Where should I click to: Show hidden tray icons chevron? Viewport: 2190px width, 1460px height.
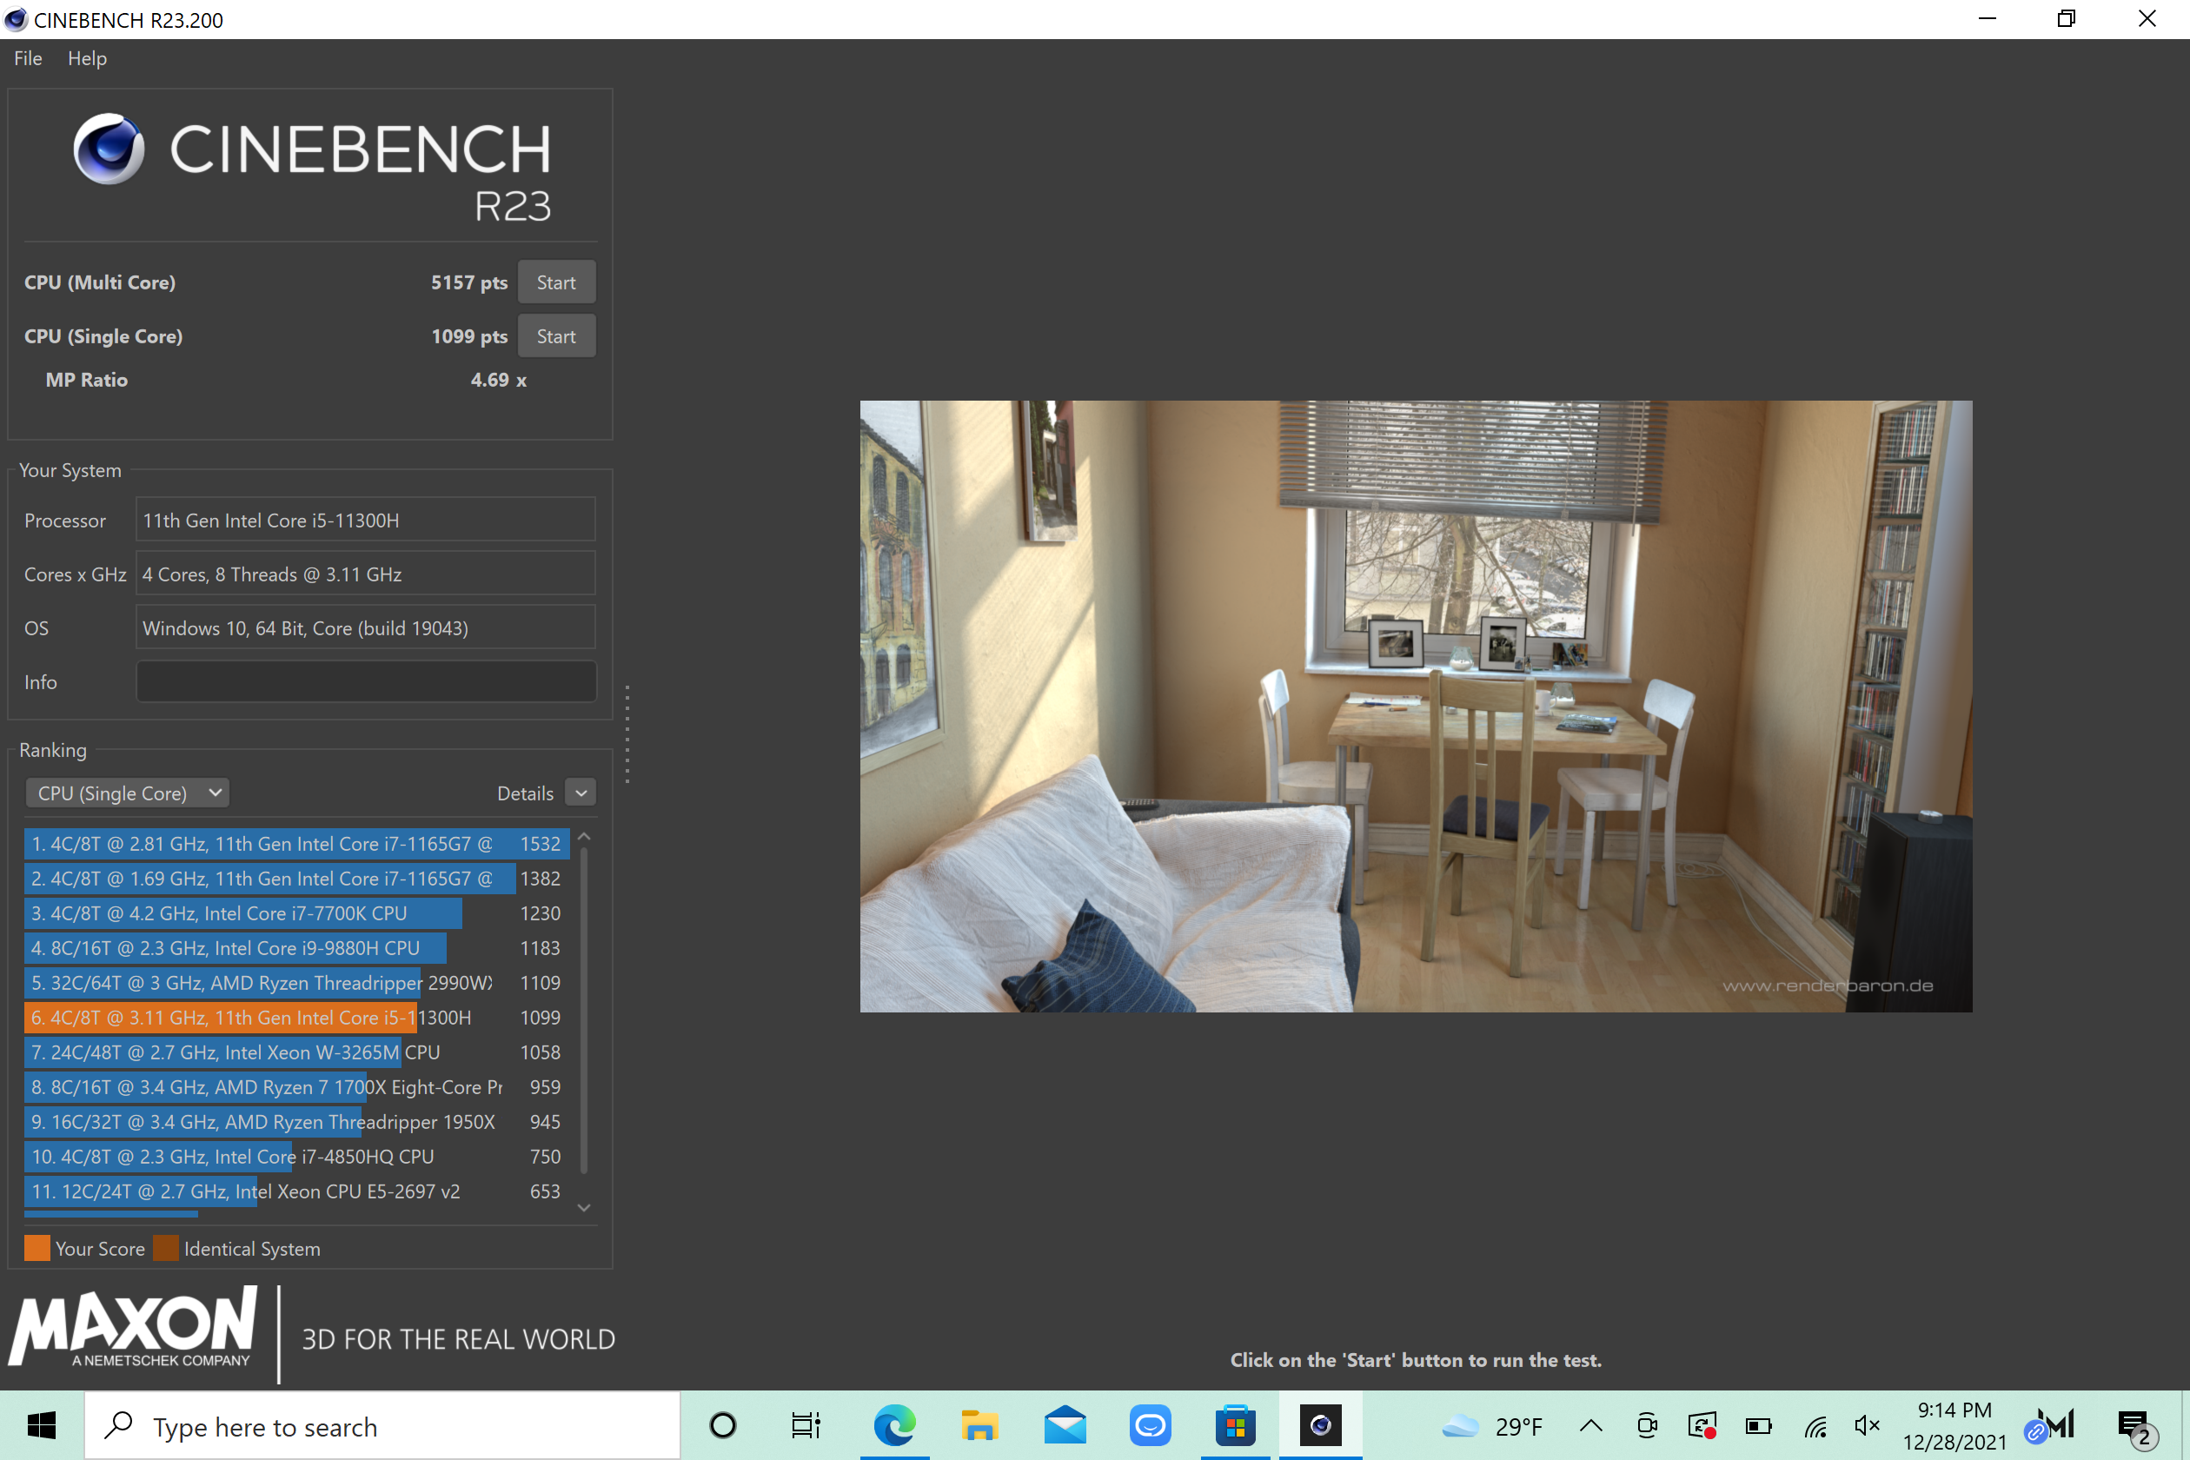click(x=1591, y=1425)
